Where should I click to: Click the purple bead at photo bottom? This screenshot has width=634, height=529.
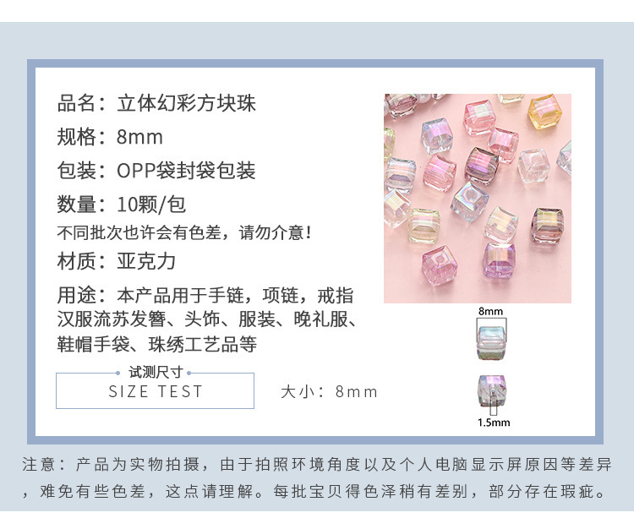[x=500, y=260]
